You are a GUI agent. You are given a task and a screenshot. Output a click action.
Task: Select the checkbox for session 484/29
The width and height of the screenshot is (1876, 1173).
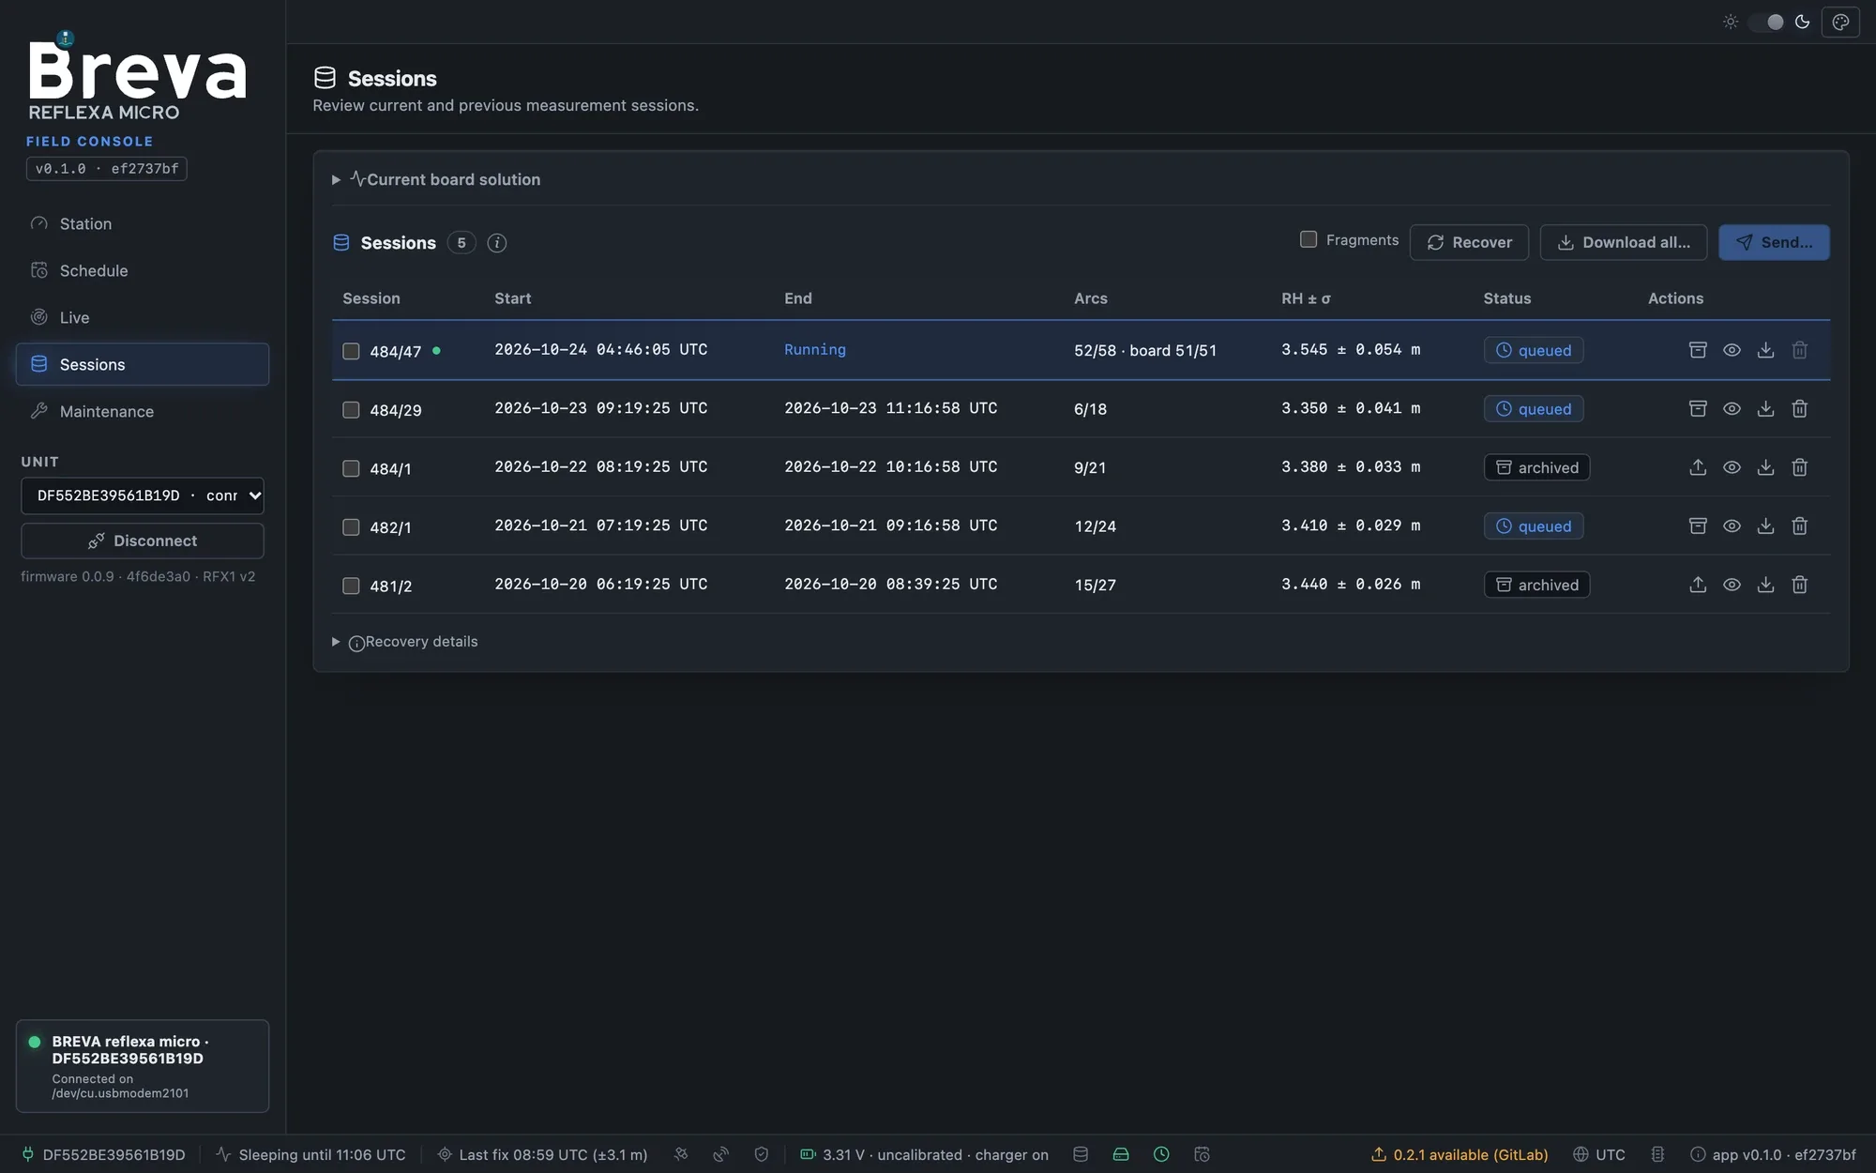click(x=351, y=410)
